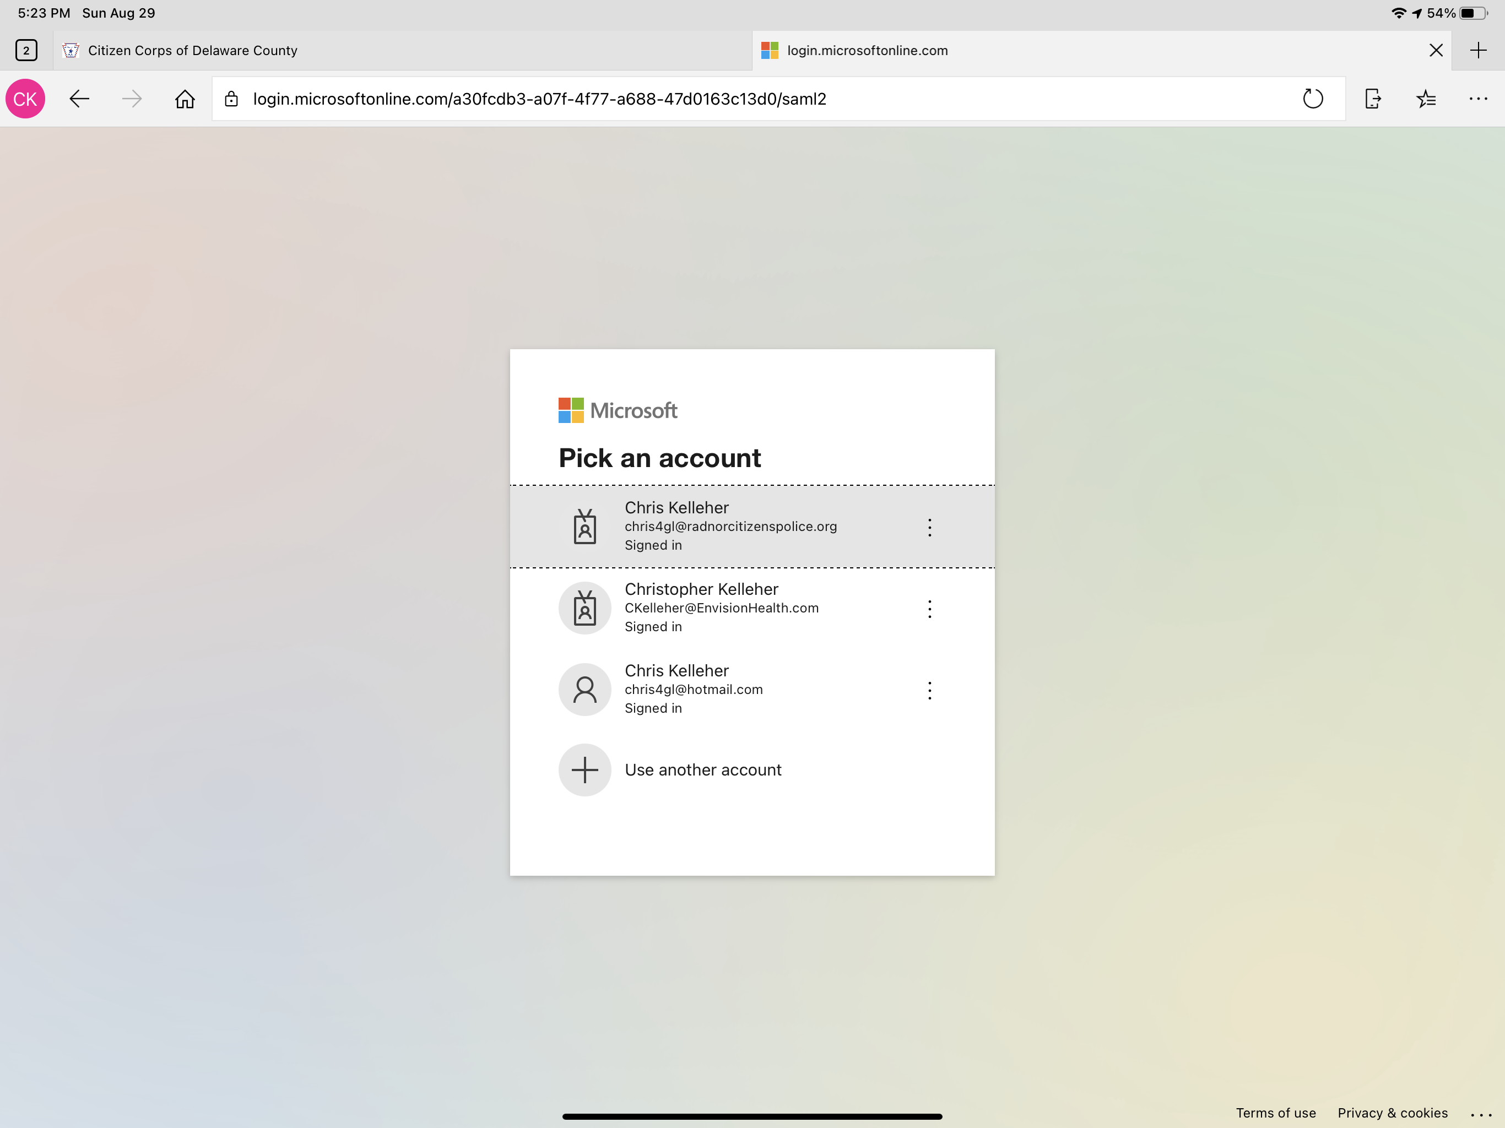Open options menu for the hotmail account
This screenshot has height=1128, width=1505.
(929, 691)
